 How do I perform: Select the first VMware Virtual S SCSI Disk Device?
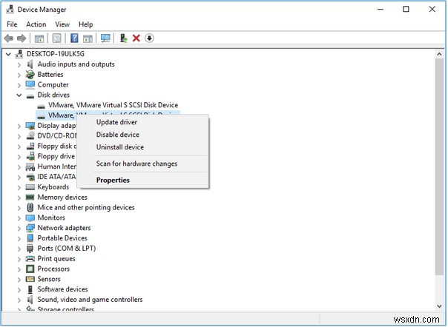(x=113, y=105)
